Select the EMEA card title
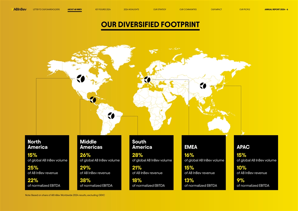Screen dimensions: 298x211 191,147
